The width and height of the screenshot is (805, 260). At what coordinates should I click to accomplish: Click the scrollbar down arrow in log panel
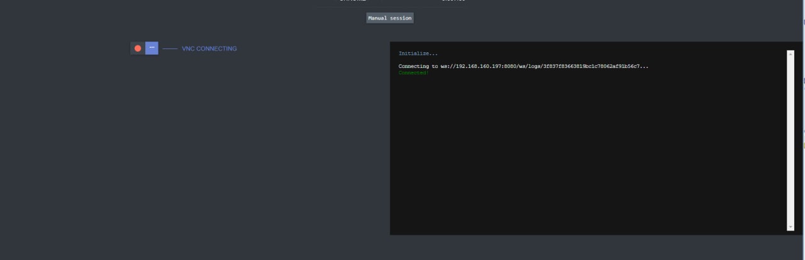(x=791, y=227)
